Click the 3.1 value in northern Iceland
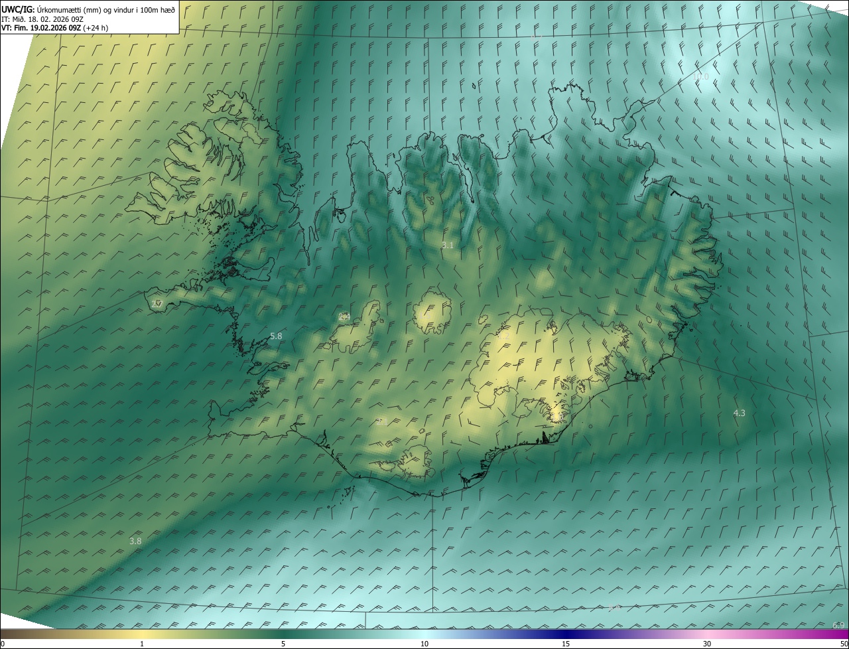This screenshot has height=649, width=849. point(448,246)
